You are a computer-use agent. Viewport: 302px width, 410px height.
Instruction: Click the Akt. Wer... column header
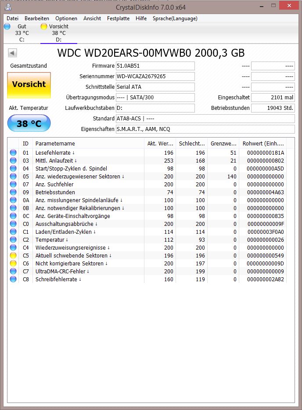click(160, 144)
